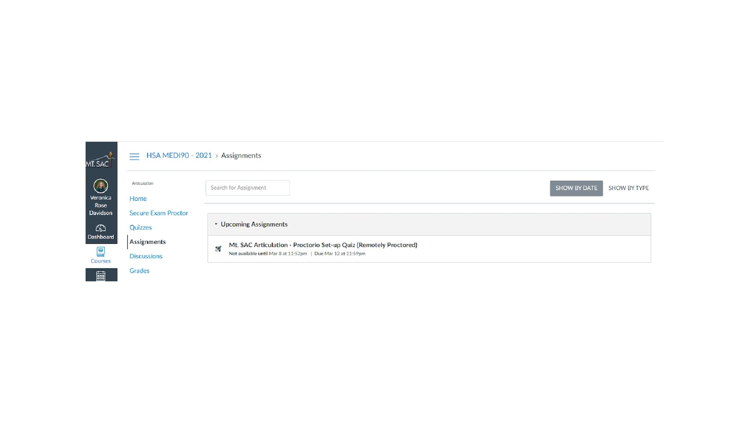Click the quiz rocket icon
This screenshot has height=422, width=750.
pyautogui.click(x=218, y=249)
